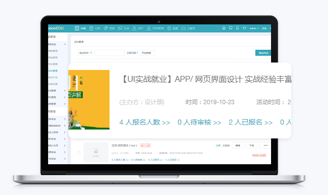
Task: Open 1 人已签到 link in 启商 row
Action: pyautogui.click(x=172, y=160)
